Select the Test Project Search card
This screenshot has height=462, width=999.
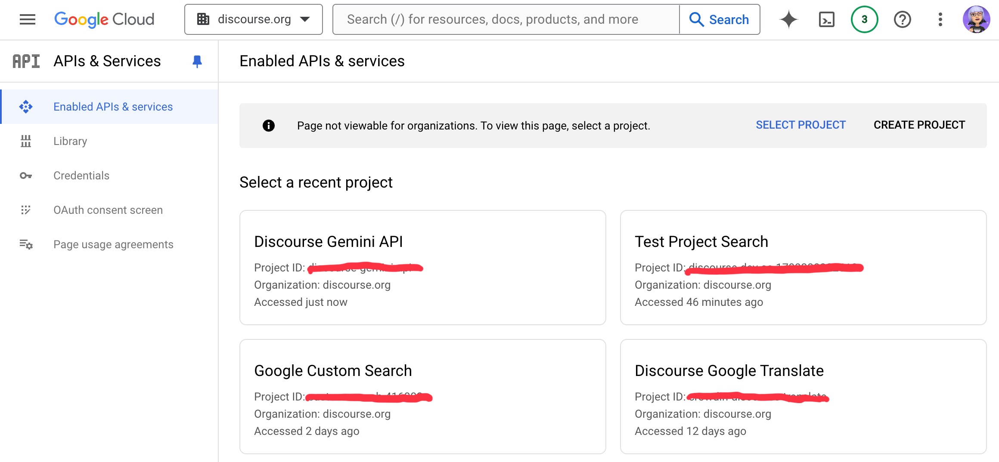click(x=804, y=268)
